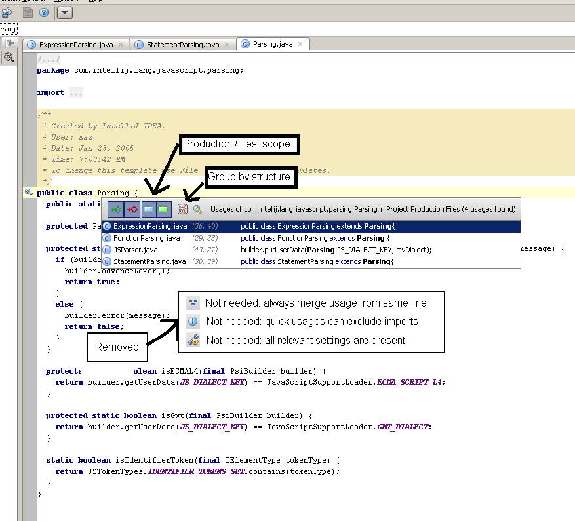Screen dimensions: 575x521
Task: Toggle the read access usages filter
Action: tap(116, 209)
